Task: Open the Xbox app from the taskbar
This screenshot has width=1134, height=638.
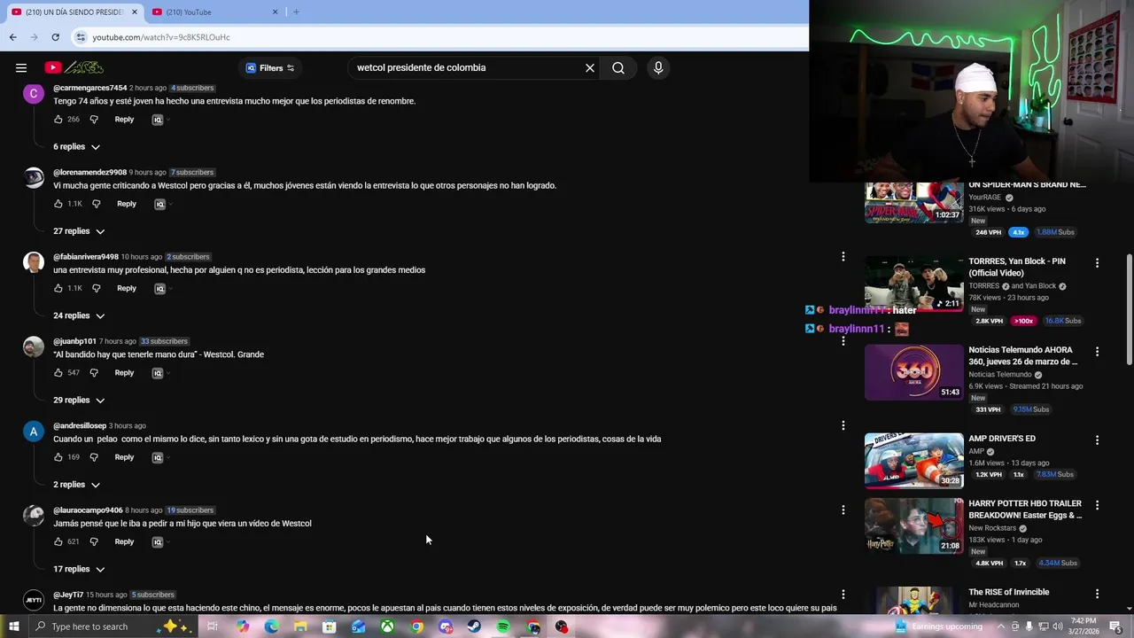Action: (x=387, y=626)
